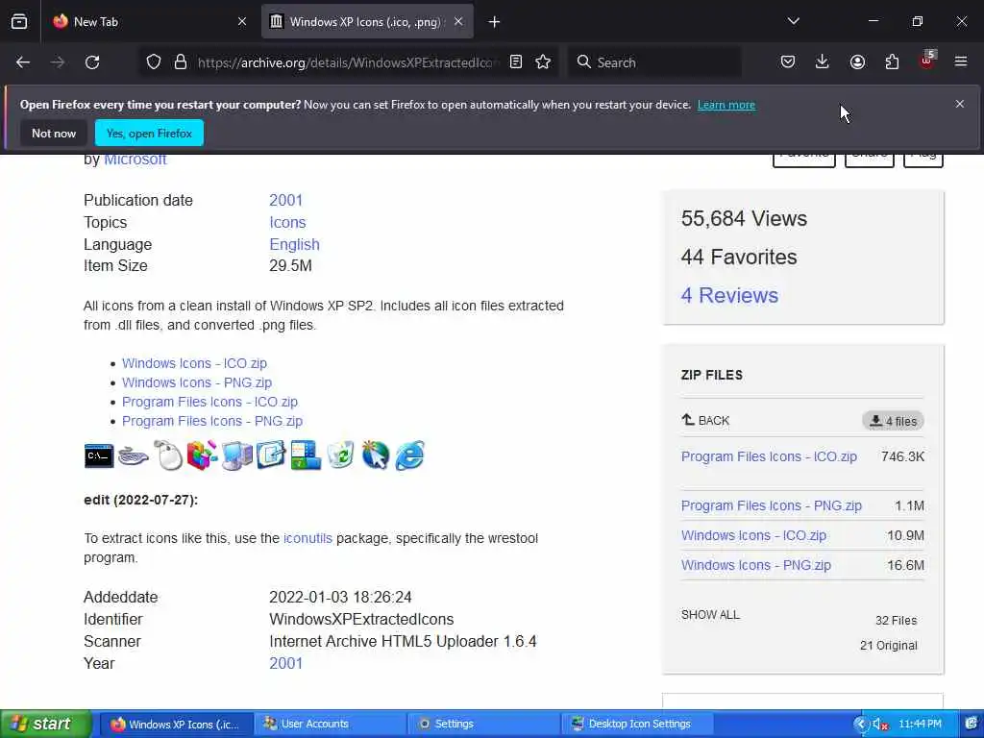Go back to the previous page

(23, 62)
